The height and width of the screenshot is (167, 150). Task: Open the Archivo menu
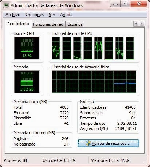(x=13, y=15)
